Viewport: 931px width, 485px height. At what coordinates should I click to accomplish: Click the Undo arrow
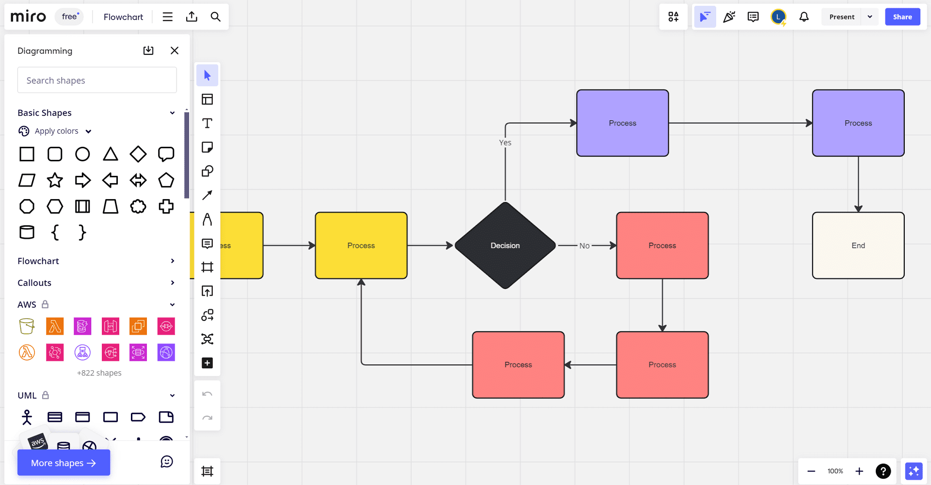[207, 394]
